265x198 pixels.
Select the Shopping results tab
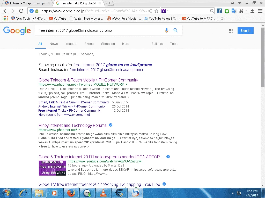pos(108,44)
